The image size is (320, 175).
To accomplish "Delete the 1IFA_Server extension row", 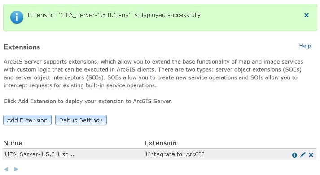I will point(311,155).
